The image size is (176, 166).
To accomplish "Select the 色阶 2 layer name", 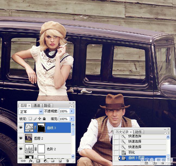I will [x=51, y=149].
